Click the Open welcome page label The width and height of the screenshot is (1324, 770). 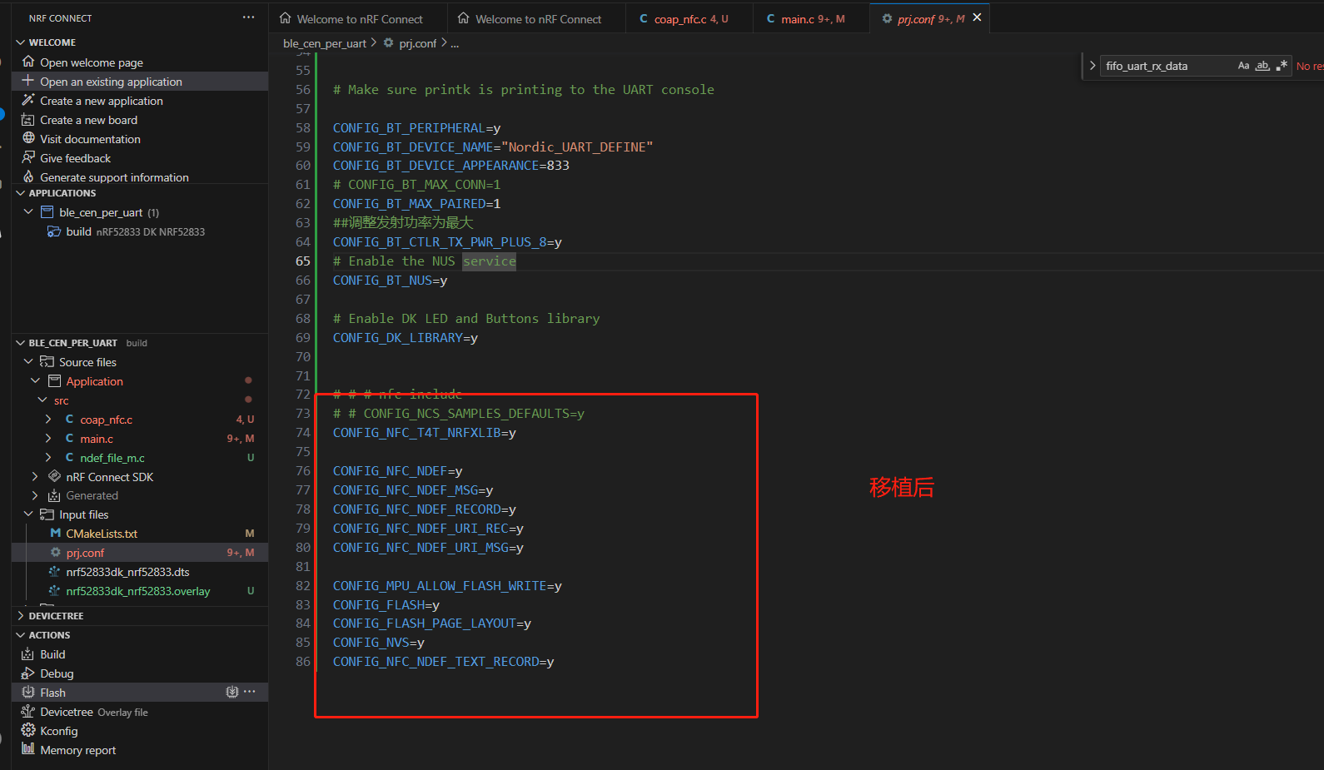tap(92, 62)
